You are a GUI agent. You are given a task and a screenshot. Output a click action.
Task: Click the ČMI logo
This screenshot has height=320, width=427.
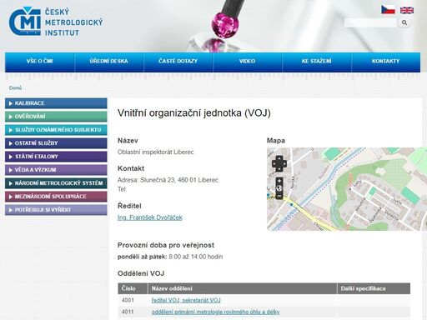56,22
